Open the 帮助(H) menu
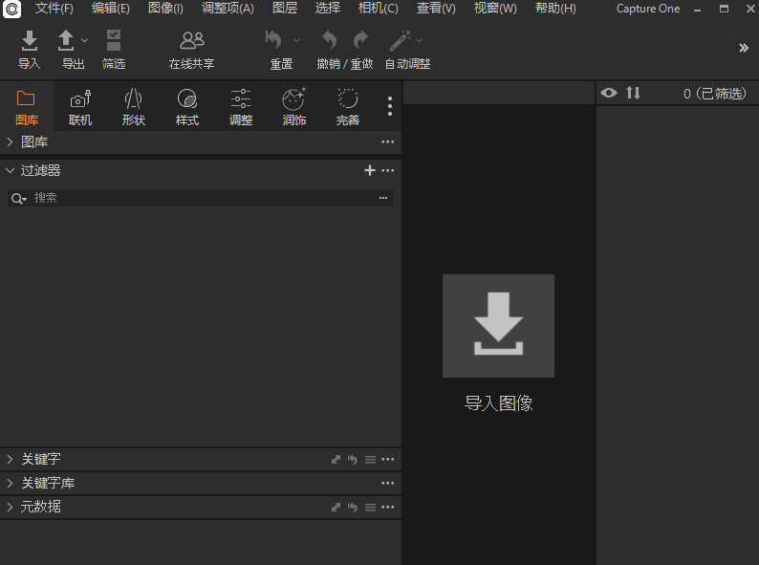The height and width of the screenshot is (565, 759). pos(555,9)
